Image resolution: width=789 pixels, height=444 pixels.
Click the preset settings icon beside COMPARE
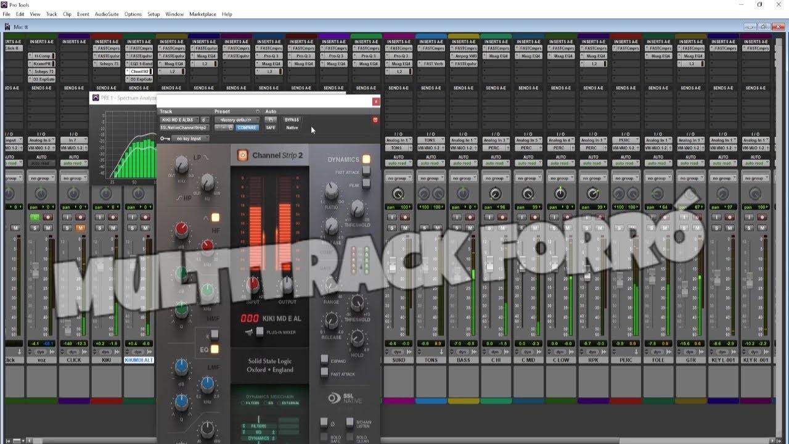(x=230, y=128)
